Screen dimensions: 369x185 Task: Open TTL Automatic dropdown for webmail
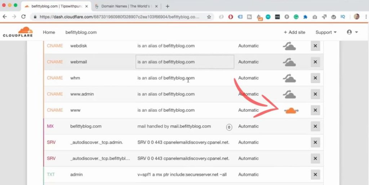point(248,62)
